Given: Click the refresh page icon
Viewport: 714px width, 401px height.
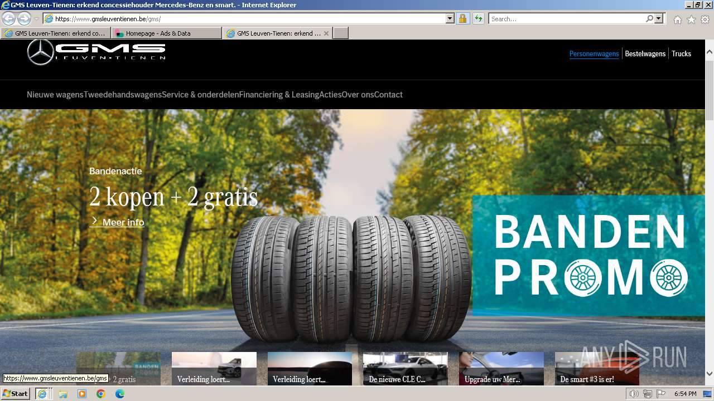Looking at the screenshot, I should [x=479, y=18].
